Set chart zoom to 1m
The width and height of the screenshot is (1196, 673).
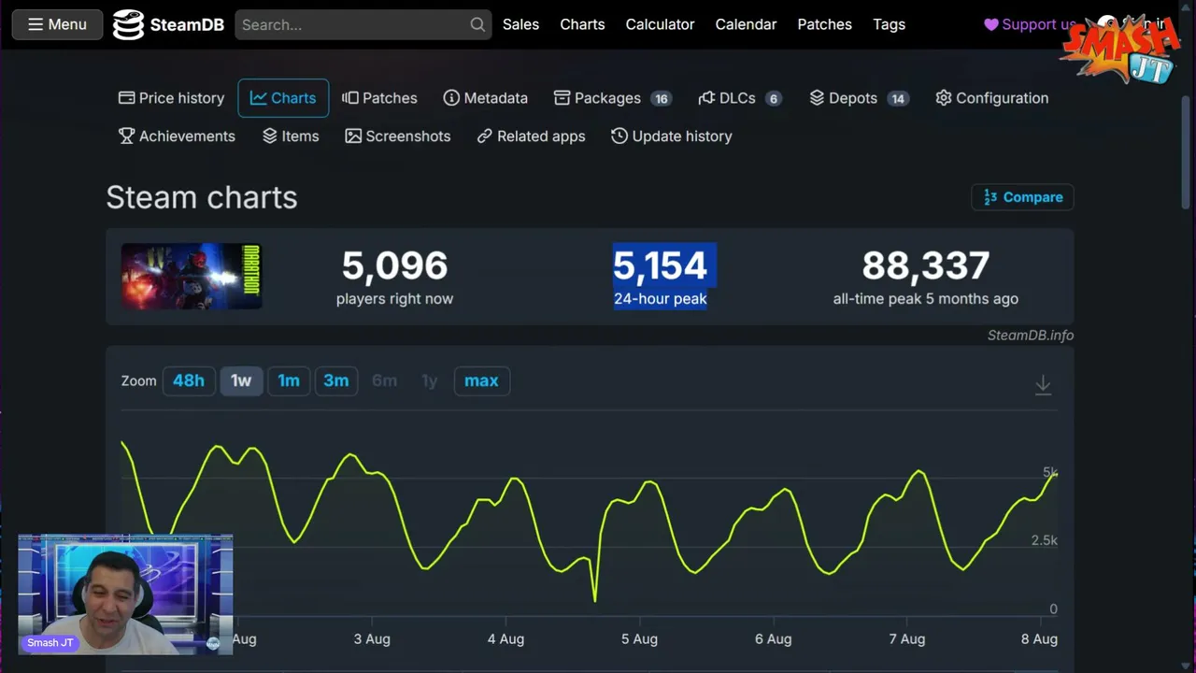pyautogui.click(x=289, y=380)
